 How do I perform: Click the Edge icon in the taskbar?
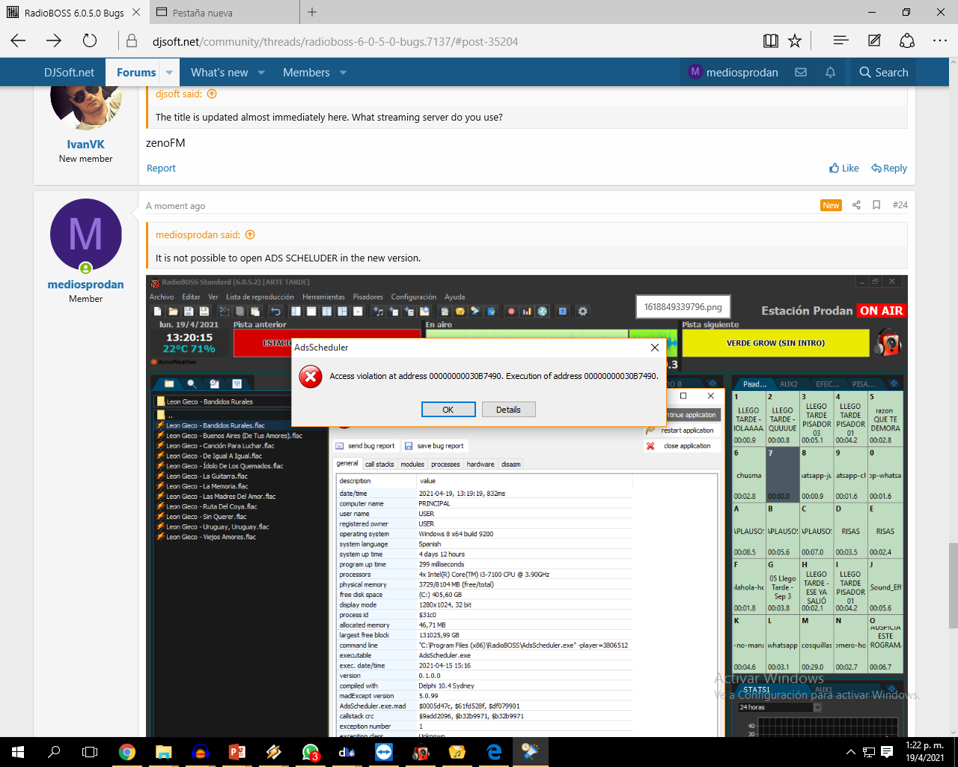click(x=494, y=752)
